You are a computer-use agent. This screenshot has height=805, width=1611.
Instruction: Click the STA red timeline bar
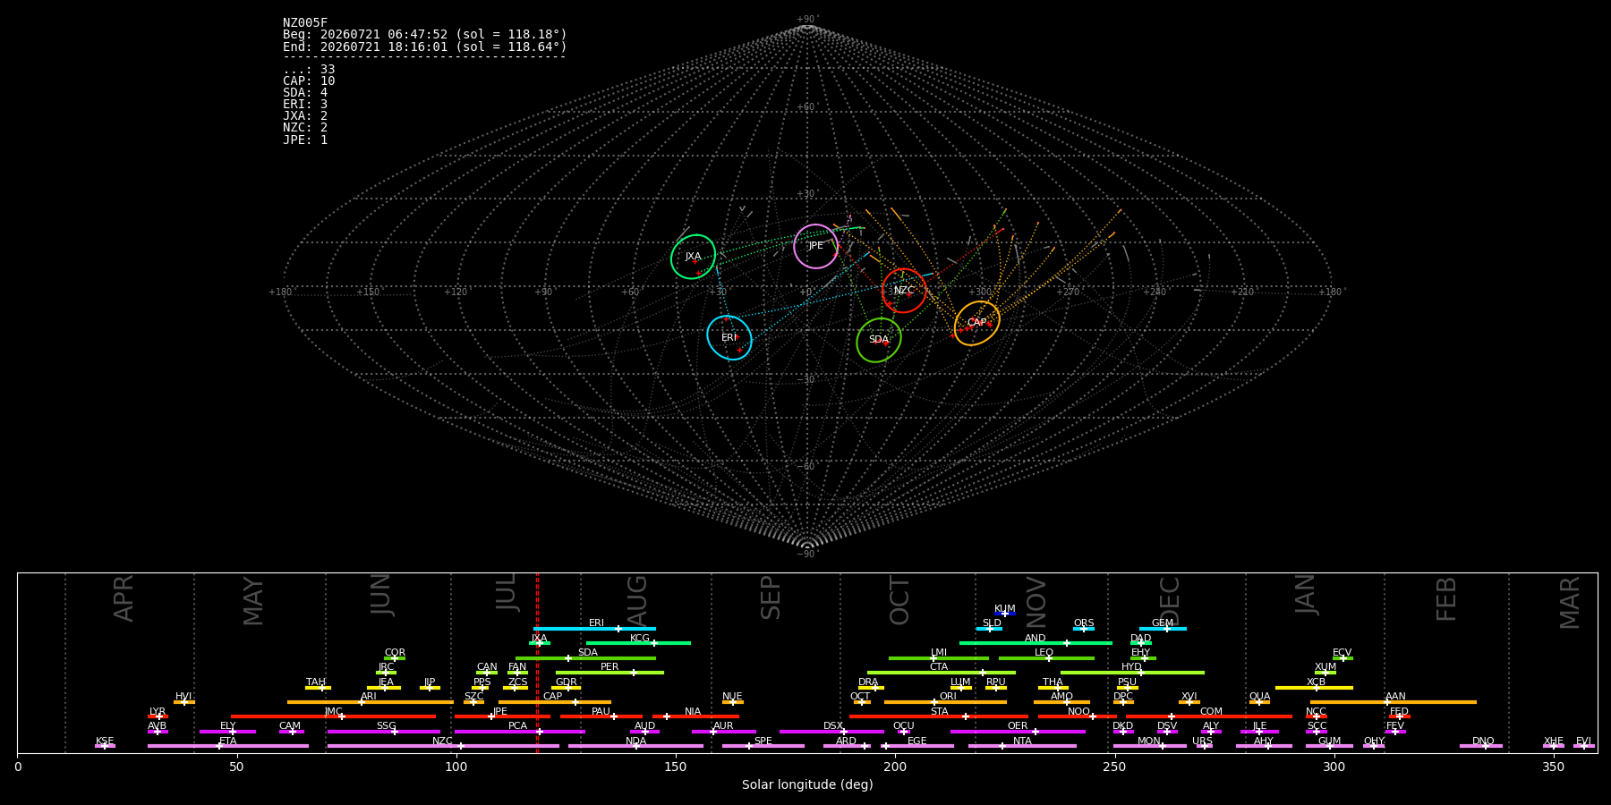tap(939, 716)
